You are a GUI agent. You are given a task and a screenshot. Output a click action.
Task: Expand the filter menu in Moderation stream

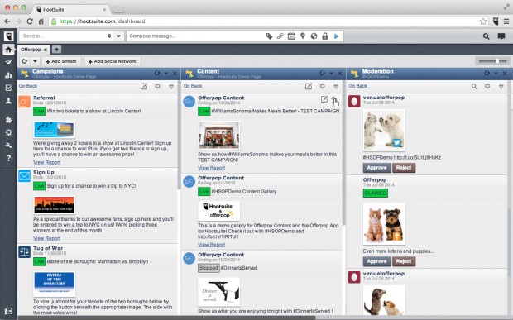point(501,86)
